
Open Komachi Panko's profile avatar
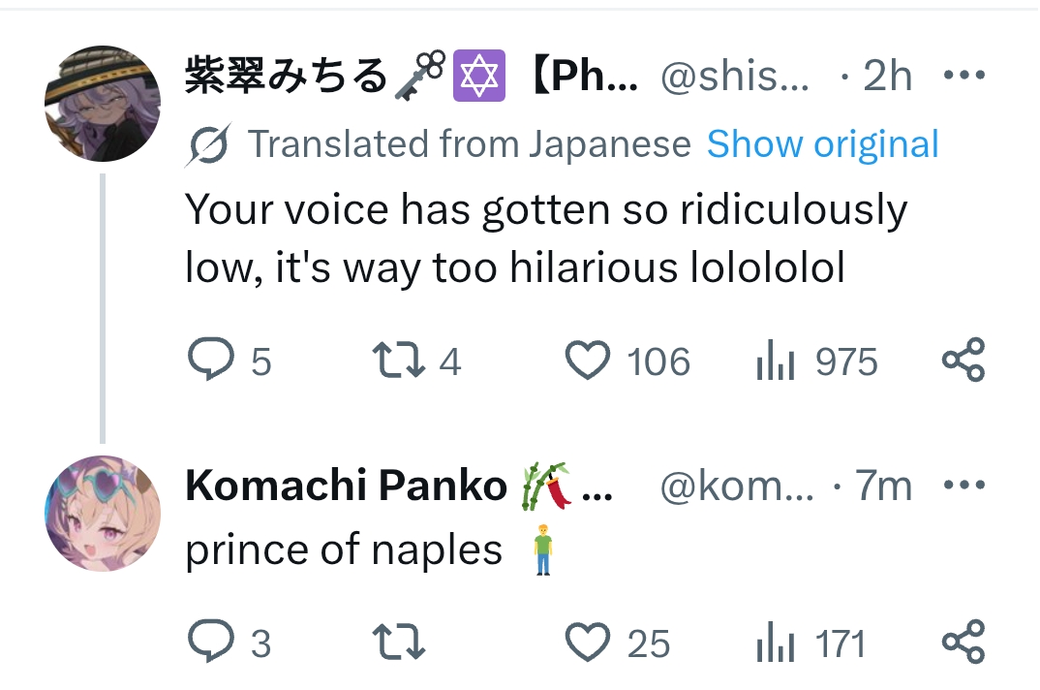pyautogui.click(x=103, y=513)
